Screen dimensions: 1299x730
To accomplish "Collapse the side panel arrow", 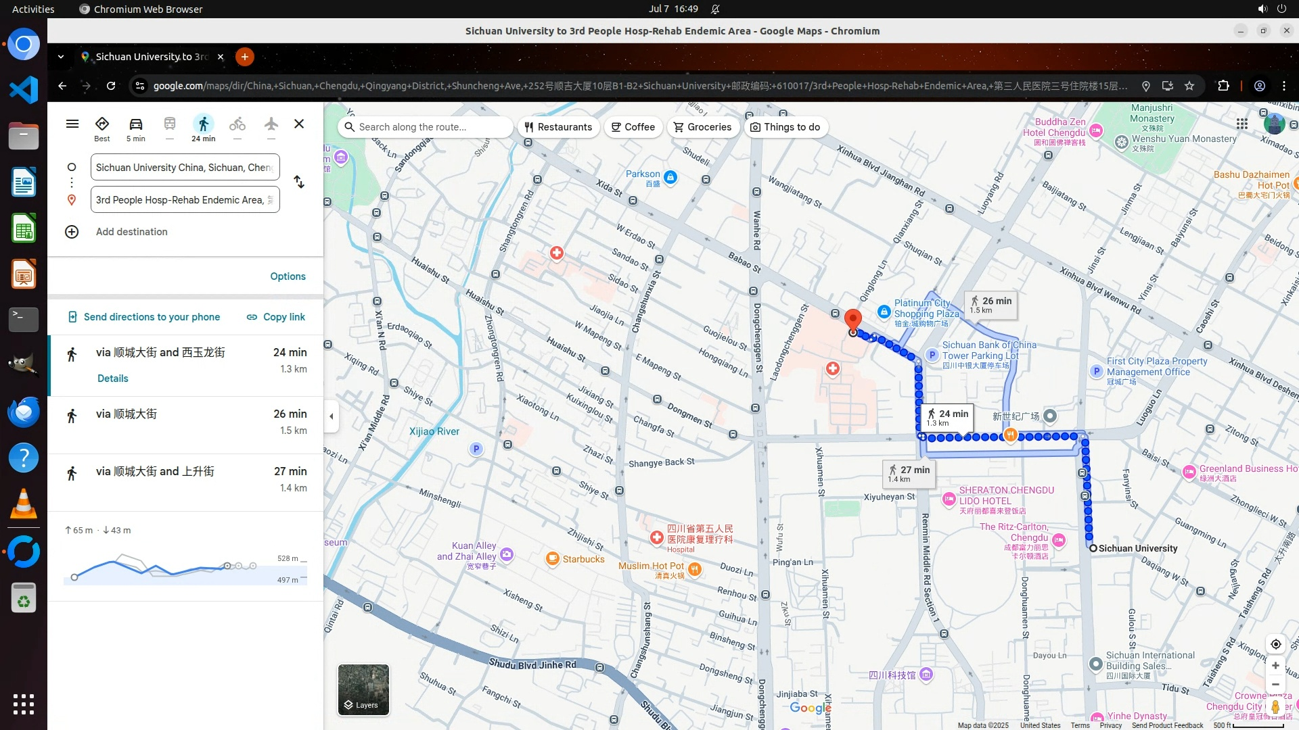I will click(x=331, y=416).
